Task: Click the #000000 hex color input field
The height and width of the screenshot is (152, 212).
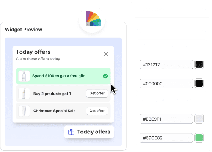Action: pyautogui.click(x=166, y=83)
